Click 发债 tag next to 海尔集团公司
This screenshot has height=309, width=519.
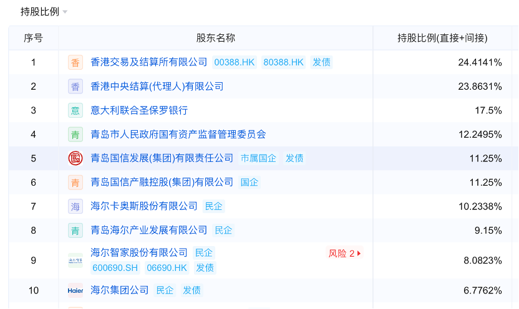192,290
